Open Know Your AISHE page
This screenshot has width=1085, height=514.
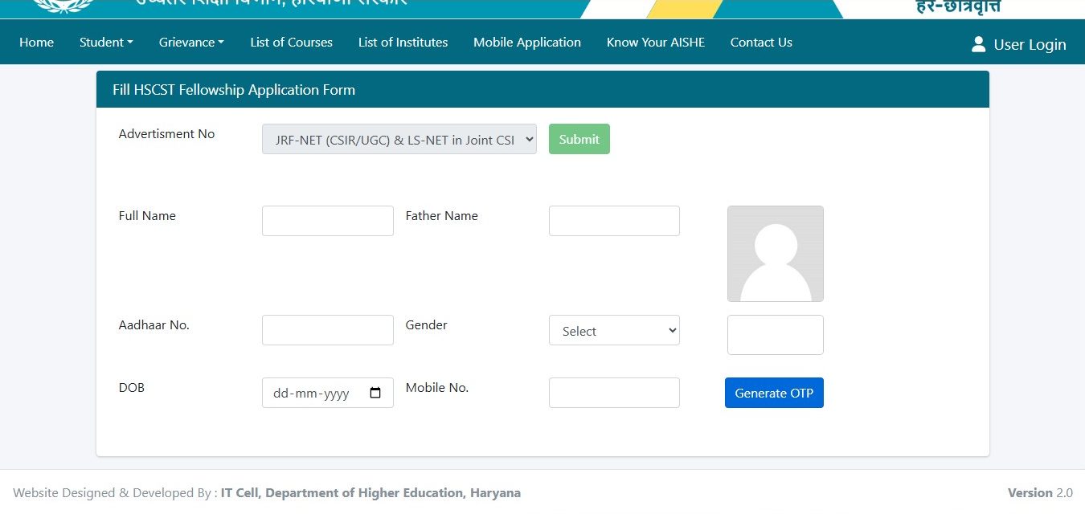click(655, 43)
